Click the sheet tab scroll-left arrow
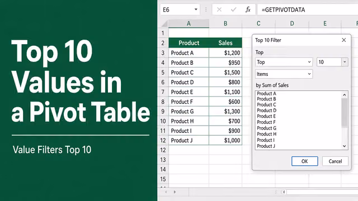358x201 pixels. tap(166, 192)
